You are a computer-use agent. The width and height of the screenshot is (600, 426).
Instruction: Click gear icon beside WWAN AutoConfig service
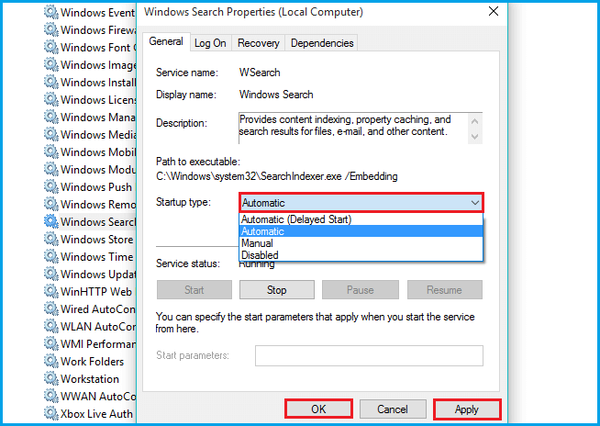[x=50, y=396]
